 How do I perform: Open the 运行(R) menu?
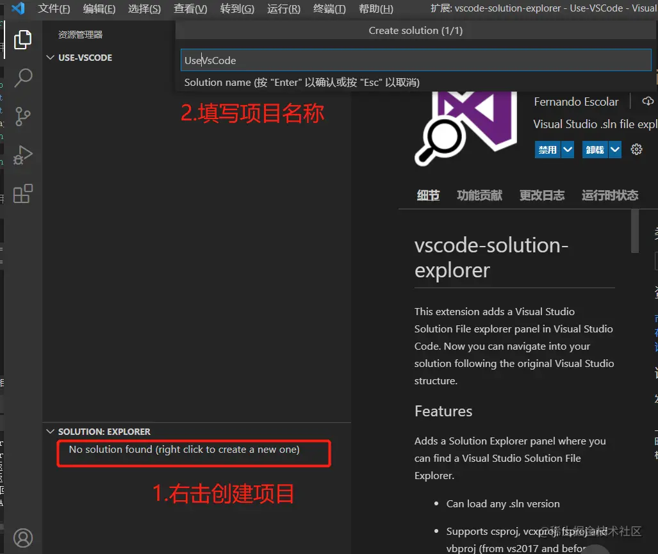click(x=284, y=8)
